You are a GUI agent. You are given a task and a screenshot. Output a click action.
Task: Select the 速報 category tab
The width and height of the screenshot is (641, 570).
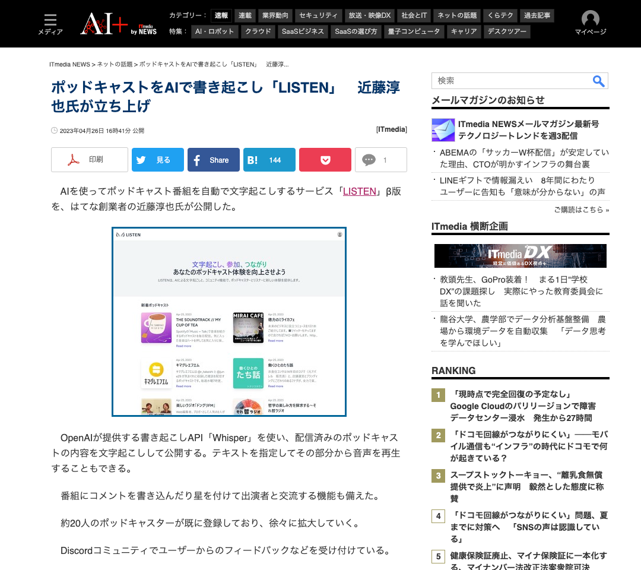tap(221, 15)
